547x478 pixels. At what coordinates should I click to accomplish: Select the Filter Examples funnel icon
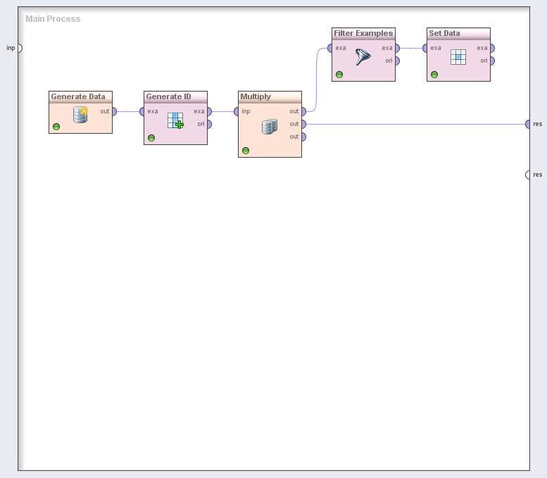click(363, 57)
